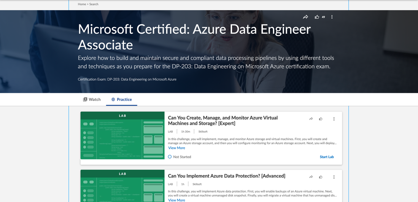Screen dimensions: 418x202
Task: Click the share icon in the hero banner
Action: coord(305,17)
